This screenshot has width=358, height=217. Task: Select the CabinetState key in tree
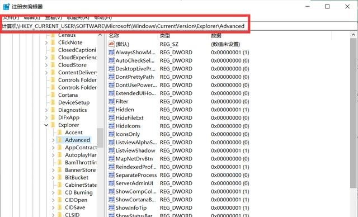coord(81,185)
